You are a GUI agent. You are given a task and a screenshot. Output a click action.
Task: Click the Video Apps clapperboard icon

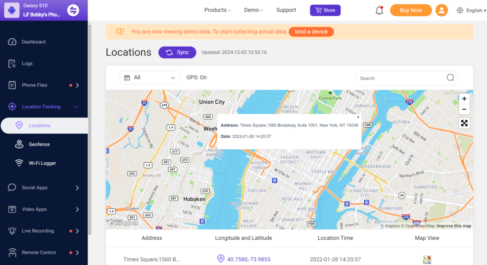coord(12,209)
